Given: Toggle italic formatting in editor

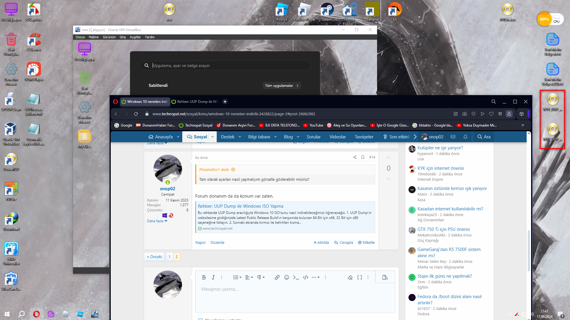Looking at the screenshot, I should click(x=213, y=277).
